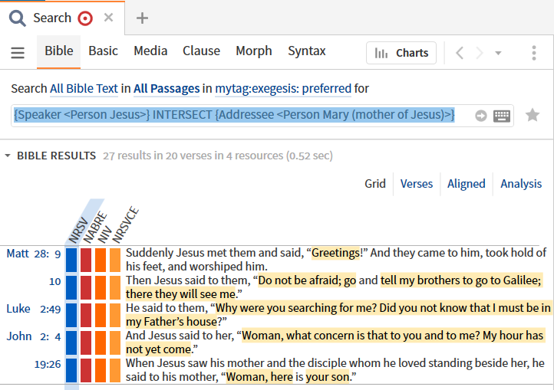The width and height of the screenshot is (554, 390).
Task: Close the Search tab
Action: tap(108, 18)
